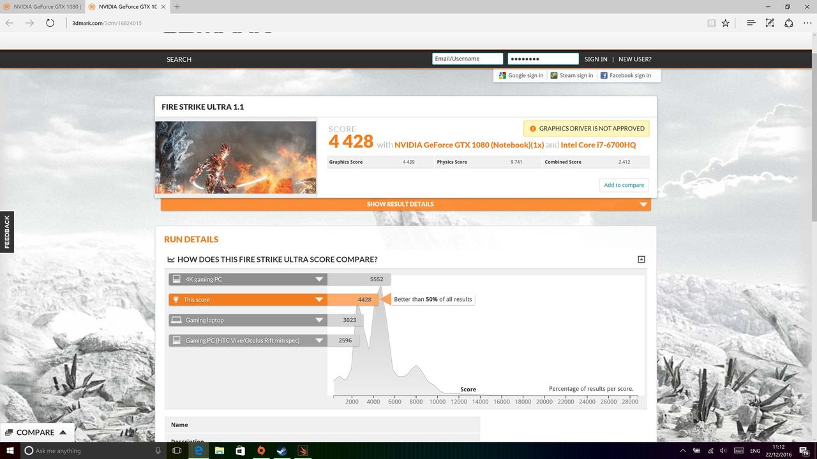Click Cortana Ask me anything search box

pos(94,451)
